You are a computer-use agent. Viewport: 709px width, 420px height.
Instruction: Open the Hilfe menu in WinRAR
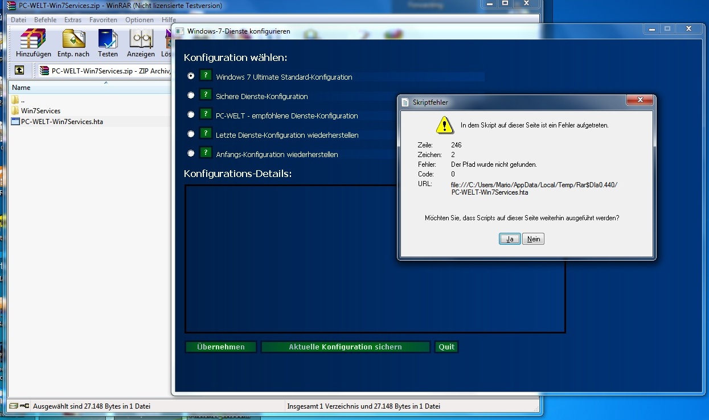[169, 20]
